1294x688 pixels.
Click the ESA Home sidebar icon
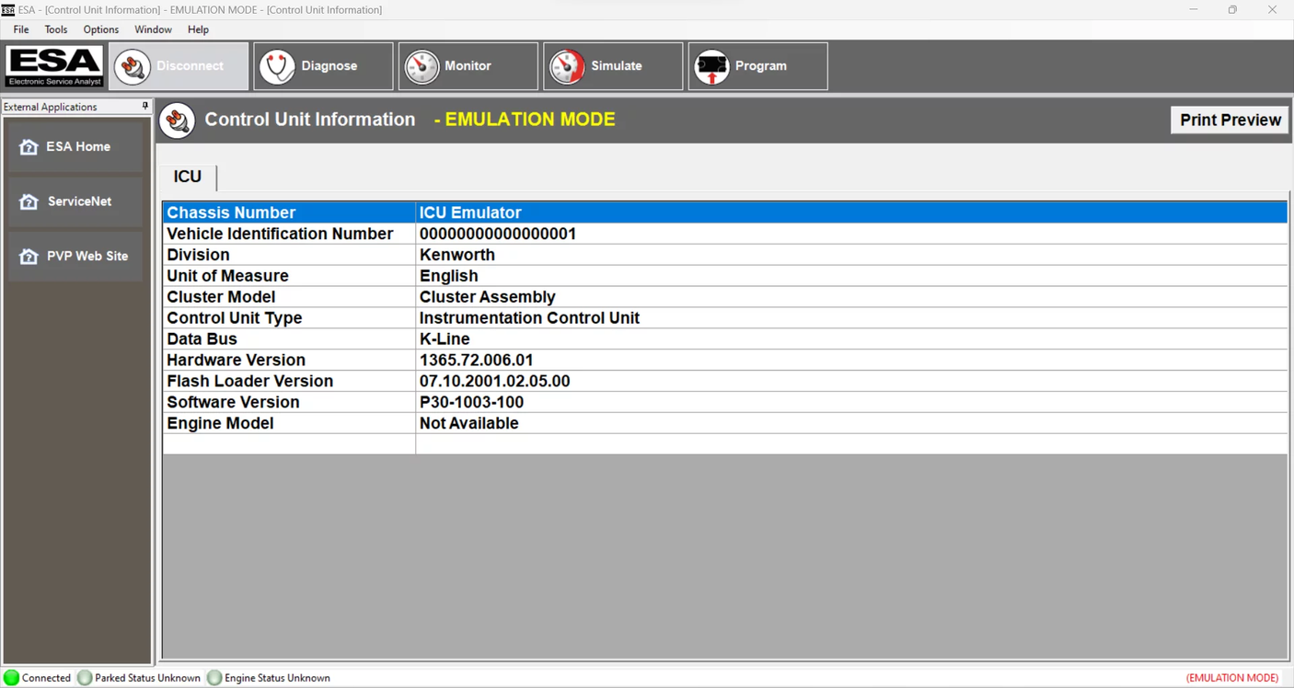(x=28, y=146)
